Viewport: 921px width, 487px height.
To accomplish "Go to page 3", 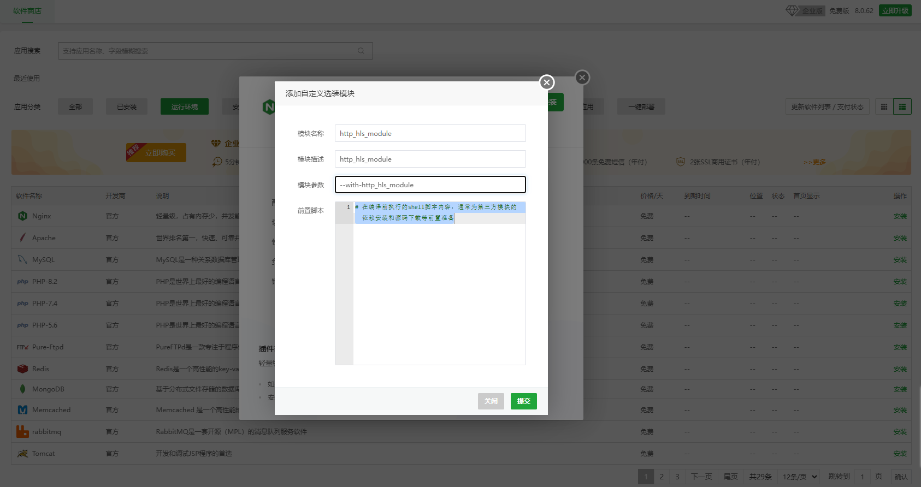I will point(677,477).
